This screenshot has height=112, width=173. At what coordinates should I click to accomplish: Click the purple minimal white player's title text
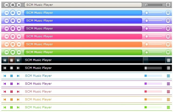click(x=38, y=84)
